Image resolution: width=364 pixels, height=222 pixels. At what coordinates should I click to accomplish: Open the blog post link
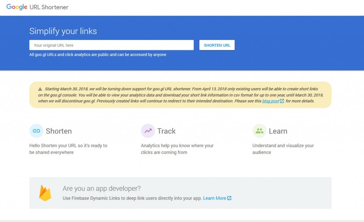coord(271,101)
